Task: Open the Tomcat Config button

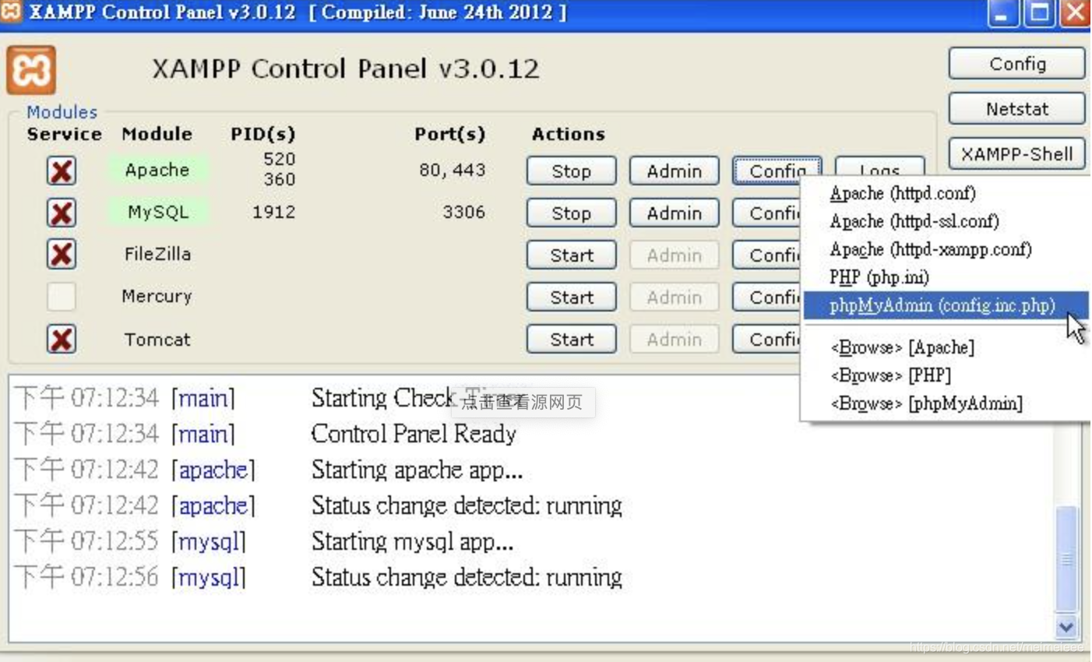Action: [766, 340]
